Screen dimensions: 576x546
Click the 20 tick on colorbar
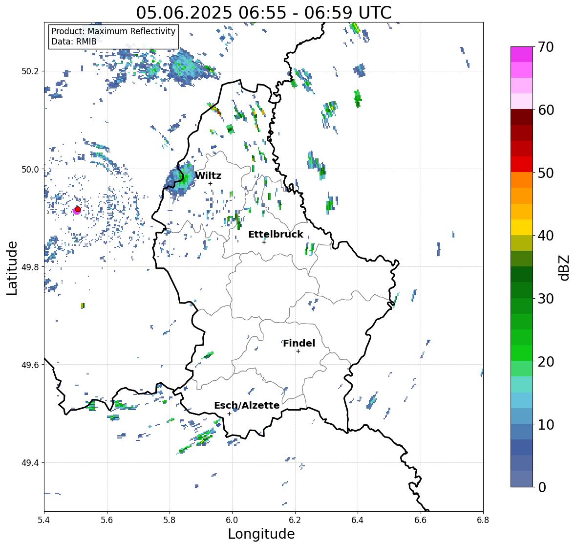(546, 362)
